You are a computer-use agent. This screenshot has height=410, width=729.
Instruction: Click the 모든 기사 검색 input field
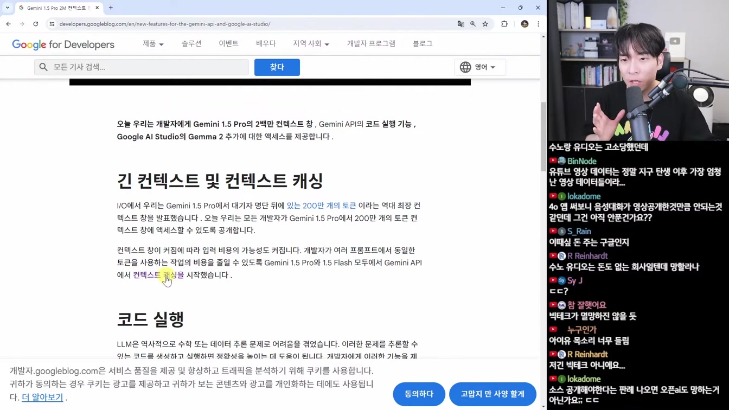(x=142, y=67)
